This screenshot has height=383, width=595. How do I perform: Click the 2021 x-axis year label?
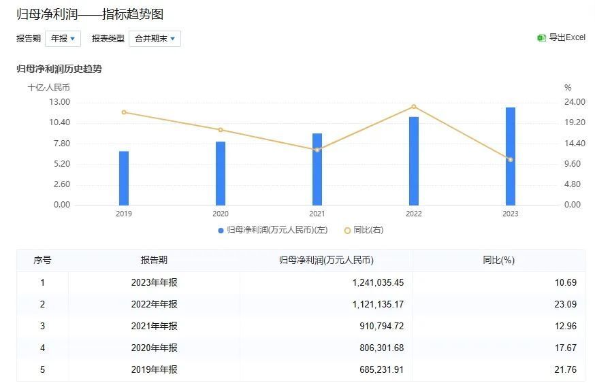pos(317,214)
